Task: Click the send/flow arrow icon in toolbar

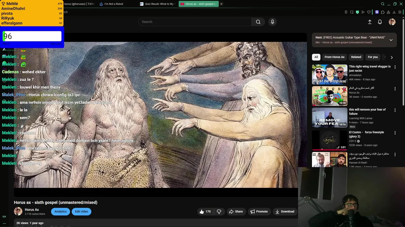Action: click(x=363, y=12)
